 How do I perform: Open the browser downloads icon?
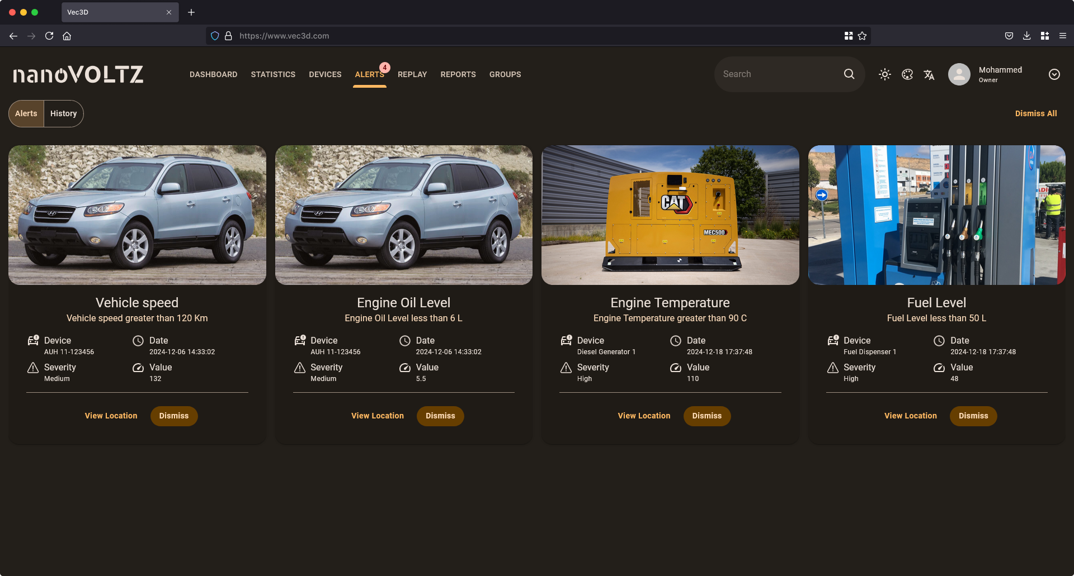click(x=1026, y=36)
